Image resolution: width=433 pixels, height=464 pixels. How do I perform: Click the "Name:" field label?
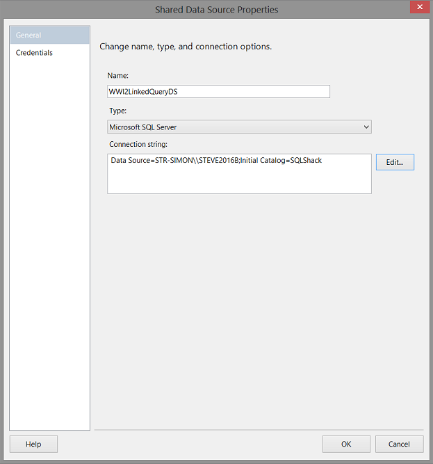117,75
